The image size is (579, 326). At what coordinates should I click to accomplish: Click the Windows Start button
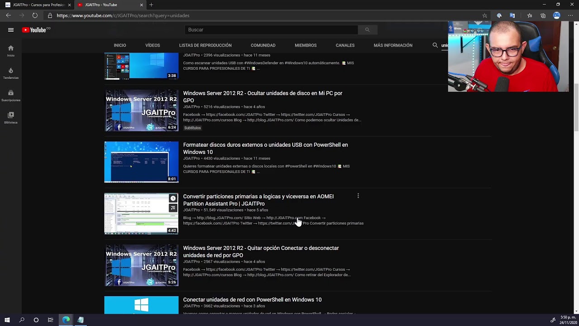coord(7,320)
